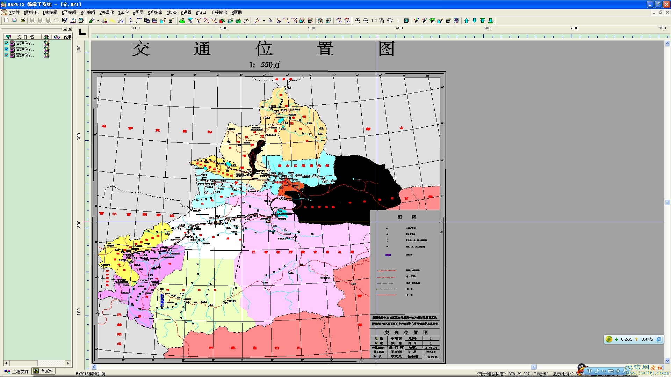Click the Zoom in magnifier icon
This screenshot has height=377, width=671.
pos(358,21)
